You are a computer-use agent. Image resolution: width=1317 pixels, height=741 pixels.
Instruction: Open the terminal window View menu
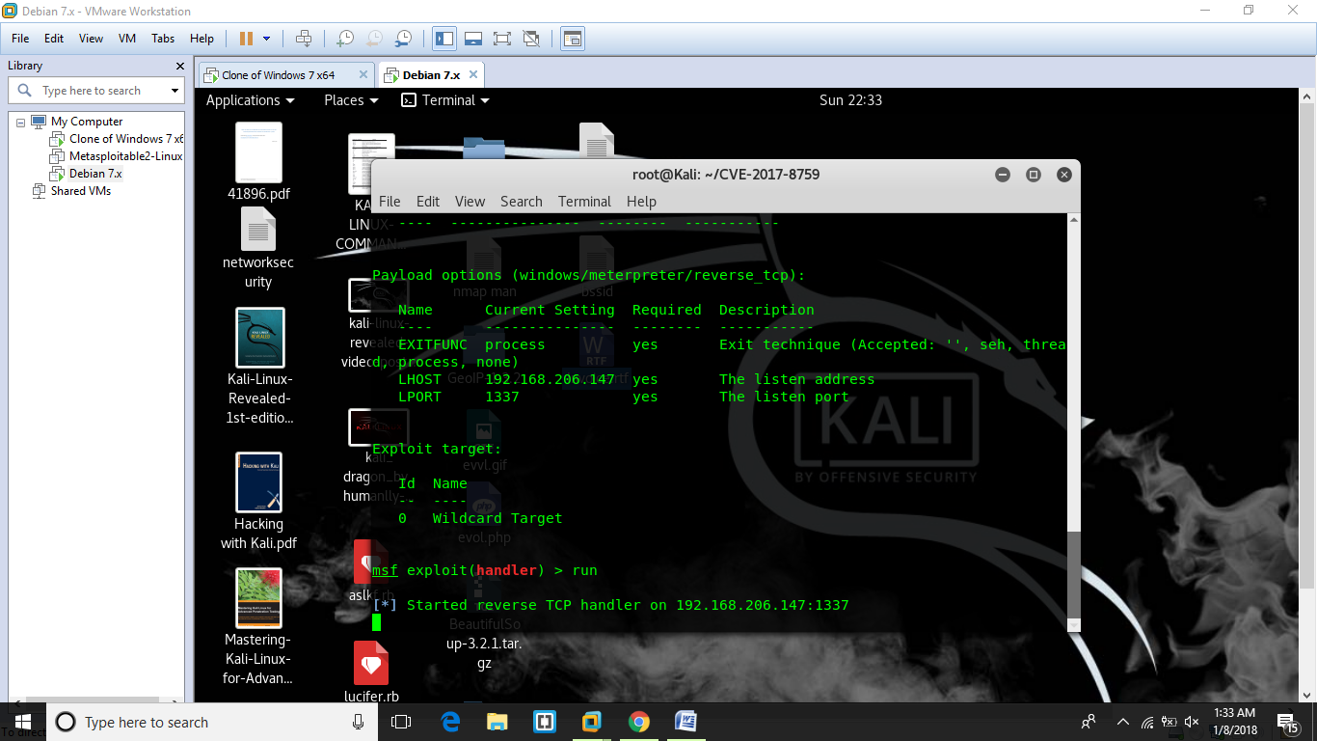[470, 202]
